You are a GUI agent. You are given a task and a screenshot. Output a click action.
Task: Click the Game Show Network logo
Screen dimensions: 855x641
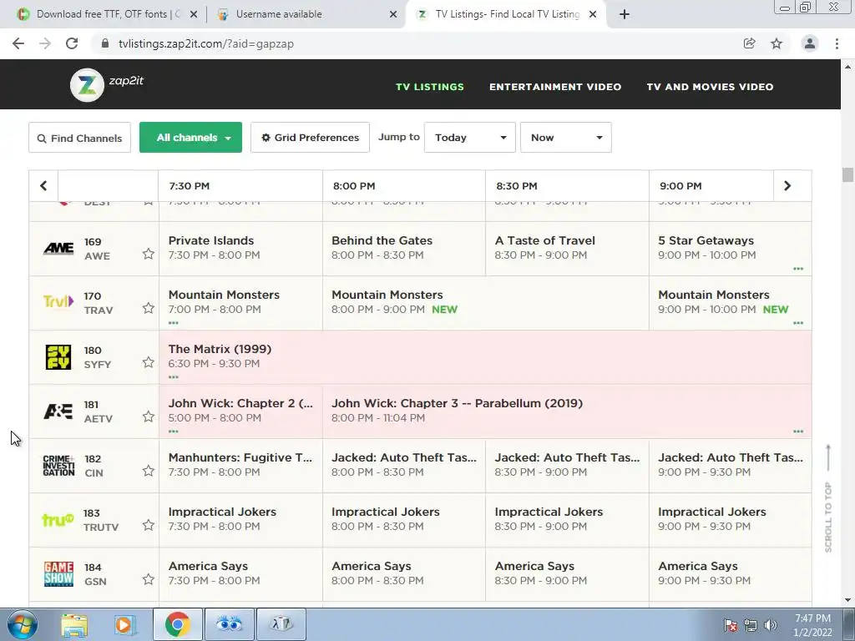(58, 574)
